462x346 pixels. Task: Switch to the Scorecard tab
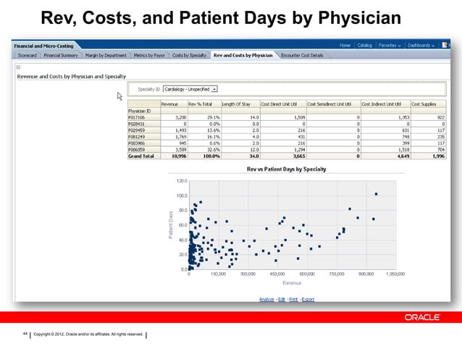(27, 55)
